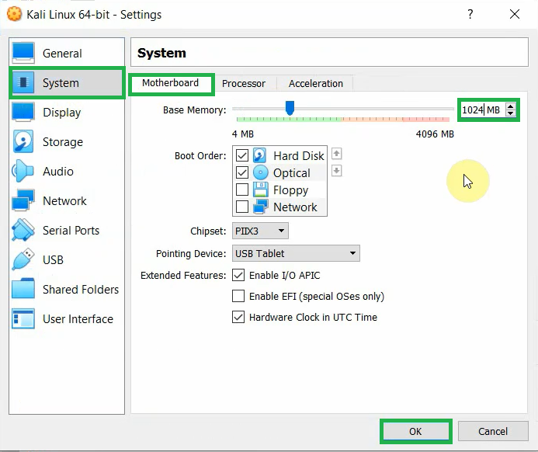538x452 pixels.
Task: Enable Floppy in boot order
Action: 242,189
